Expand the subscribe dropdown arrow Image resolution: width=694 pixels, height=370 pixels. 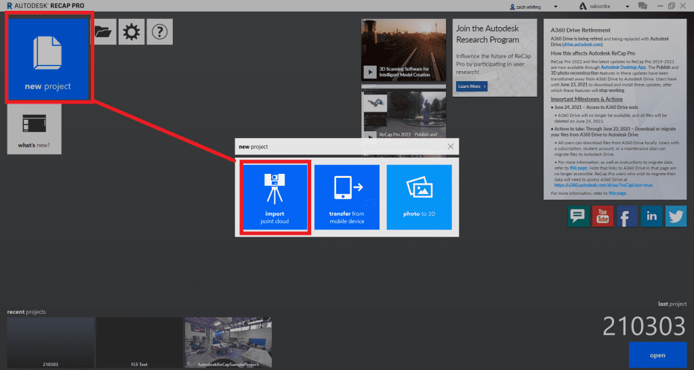[627, 7]
